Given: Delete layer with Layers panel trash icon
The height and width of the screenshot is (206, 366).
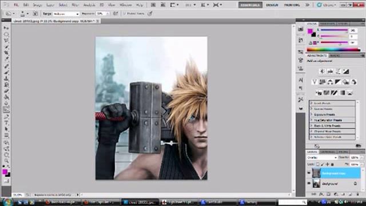Looking at the screenshot, I should [x=357, y=194].
